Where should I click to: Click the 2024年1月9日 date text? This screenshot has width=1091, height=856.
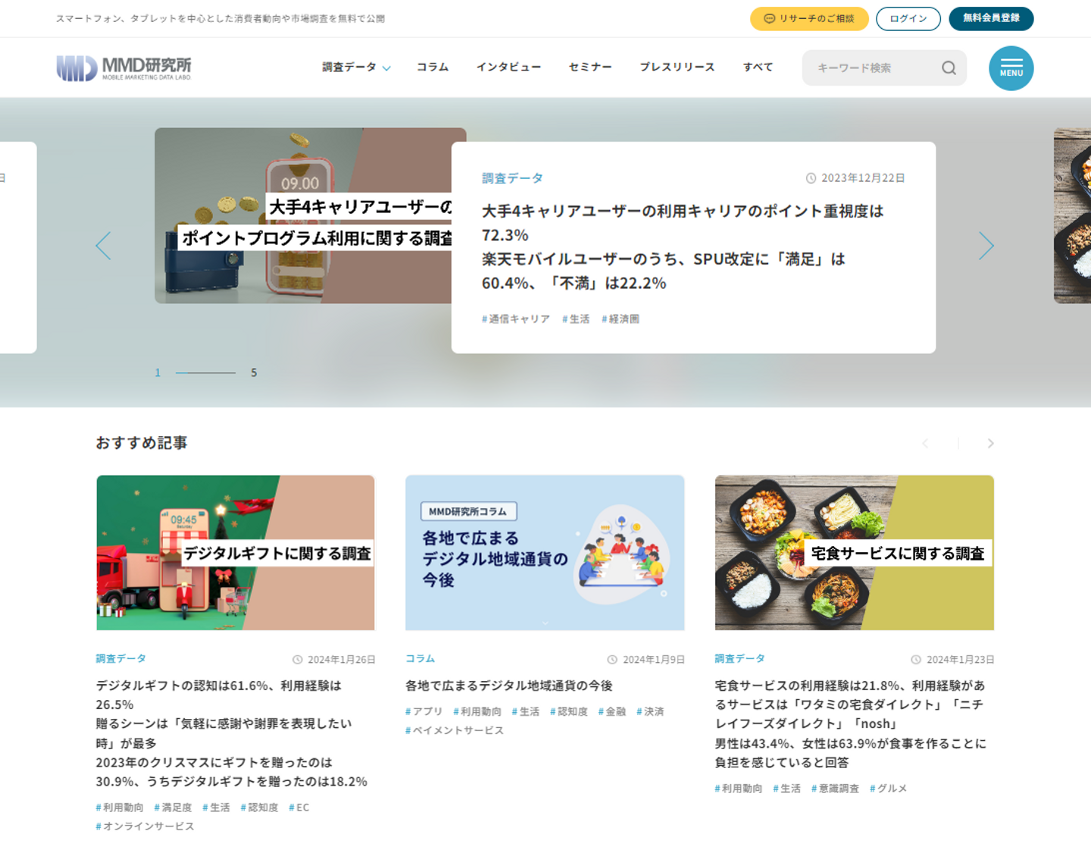[654, 660]
